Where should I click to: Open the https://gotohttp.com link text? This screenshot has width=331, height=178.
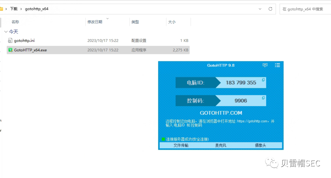(x=252, y=121)
